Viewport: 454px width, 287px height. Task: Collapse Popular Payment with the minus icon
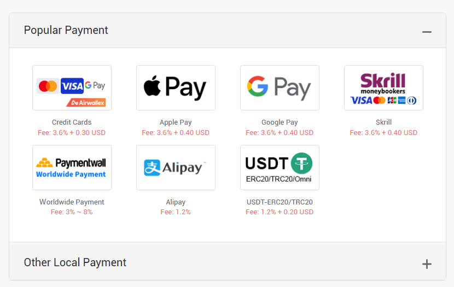pos(427,32)
